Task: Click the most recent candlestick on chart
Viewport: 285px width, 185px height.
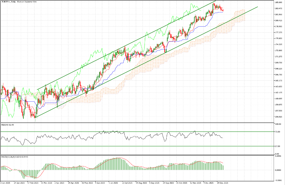Action: 223,10
